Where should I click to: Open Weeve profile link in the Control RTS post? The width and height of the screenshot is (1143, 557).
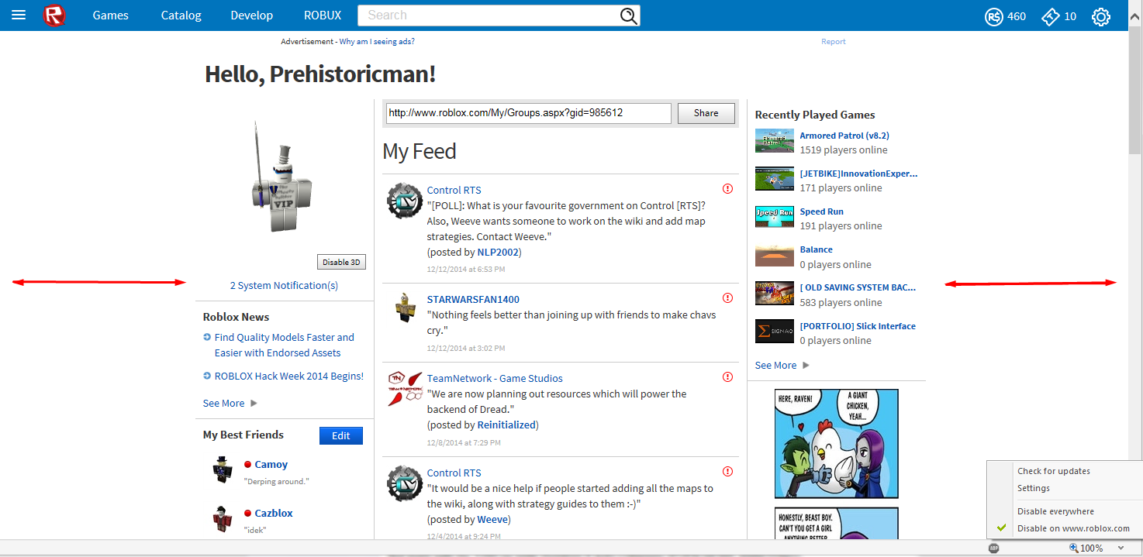(492, 519)
